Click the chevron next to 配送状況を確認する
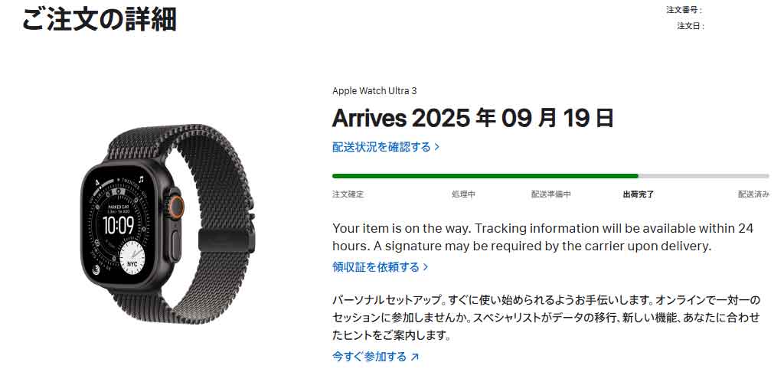Image resolution: width=784 pixels, height=372 pixels. click(437, 147)
